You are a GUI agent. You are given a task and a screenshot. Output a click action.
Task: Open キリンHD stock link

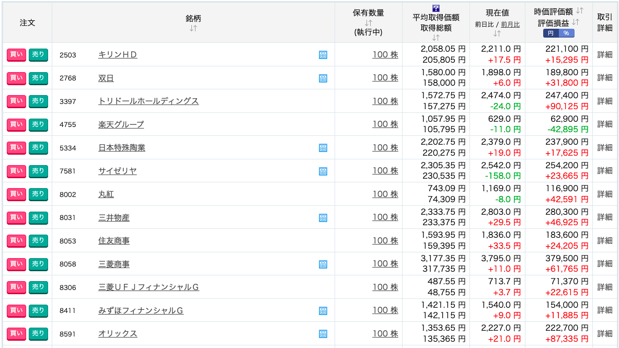pyautogui.click(x=118, y=55)
